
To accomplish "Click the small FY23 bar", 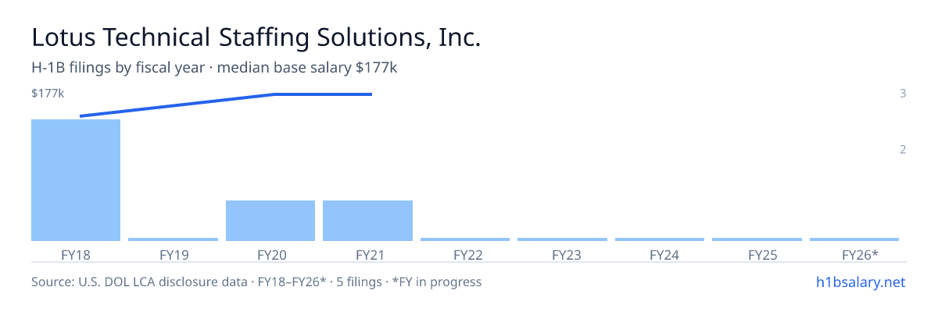I will (562, 239).
